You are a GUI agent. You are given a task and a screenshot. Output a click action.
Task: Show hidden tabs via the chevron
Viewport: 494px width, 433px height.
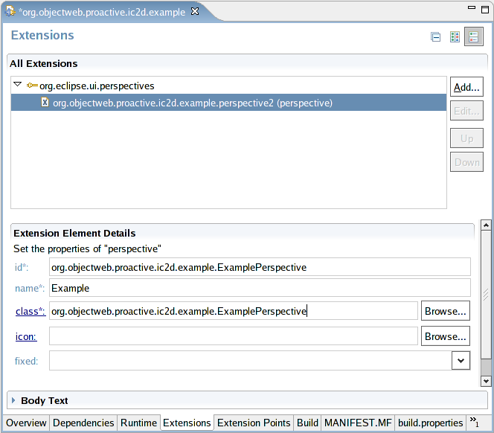click(475, 423)
